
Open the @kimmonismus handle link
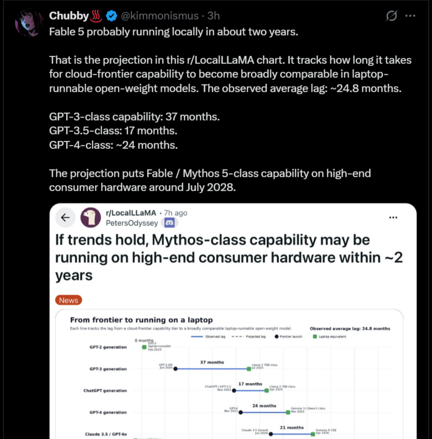tap(159, 16)
